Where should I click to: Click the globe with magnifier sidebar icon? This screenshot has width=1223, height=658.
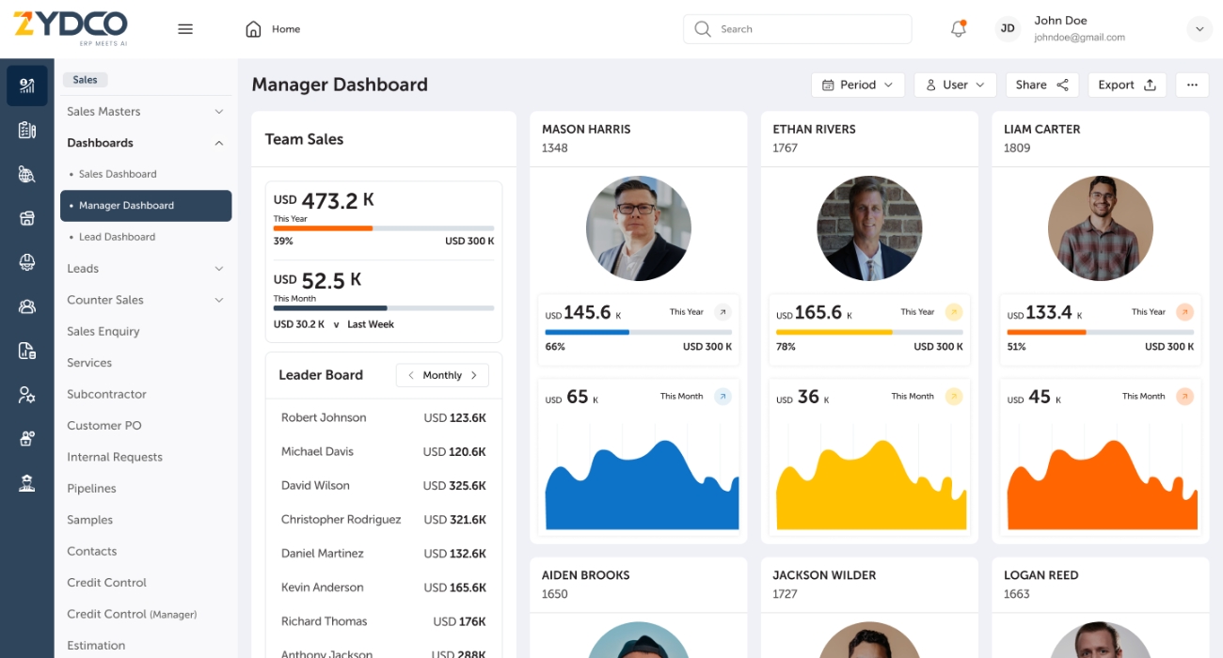click(x=26, y=174)
